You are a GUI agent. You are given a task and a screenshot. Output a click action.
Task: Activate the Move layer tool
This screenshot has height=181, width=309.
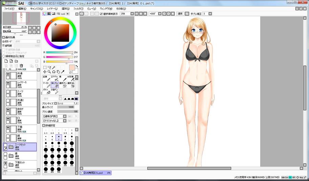[45, 72]
